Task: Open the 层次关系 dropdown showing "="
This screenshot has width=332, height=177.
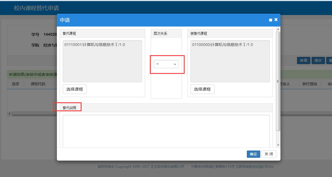Action: (166, 64)
